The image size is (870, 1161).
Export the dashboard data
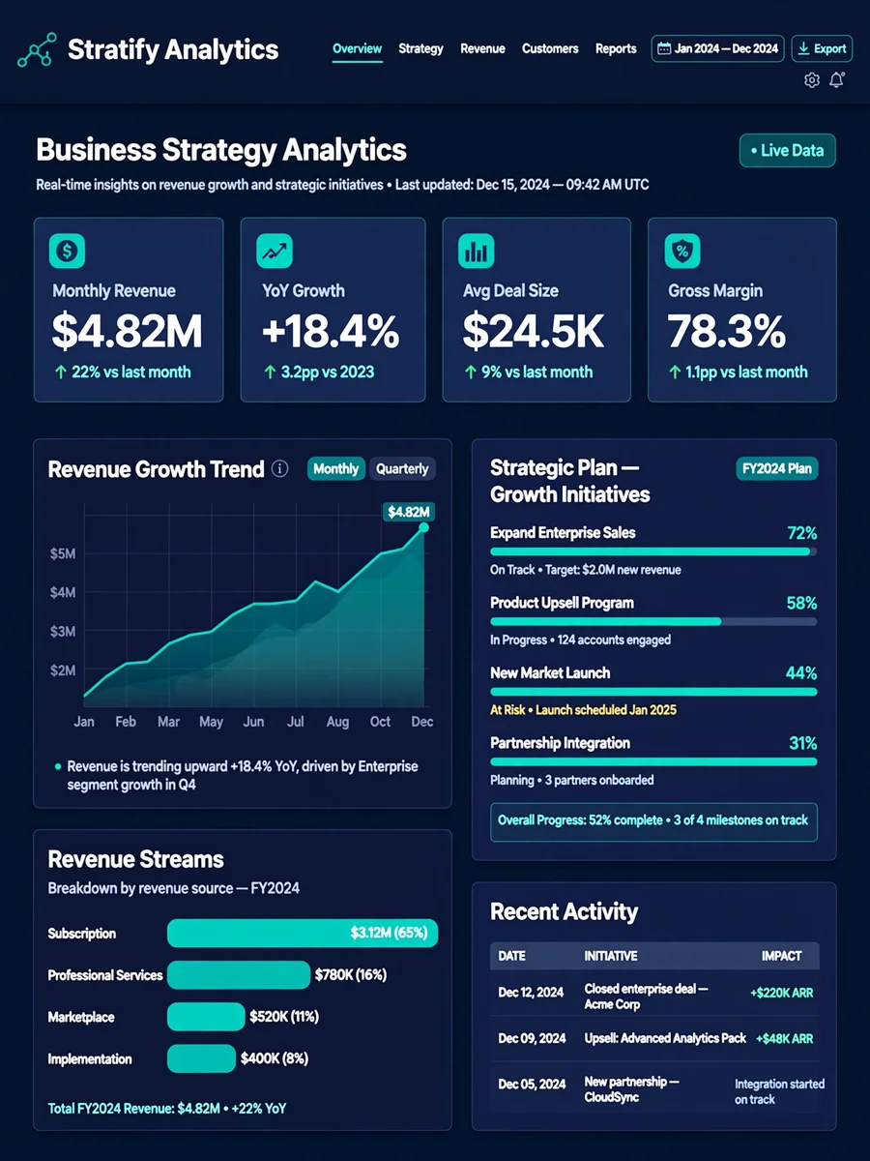[x=821, y=48]
